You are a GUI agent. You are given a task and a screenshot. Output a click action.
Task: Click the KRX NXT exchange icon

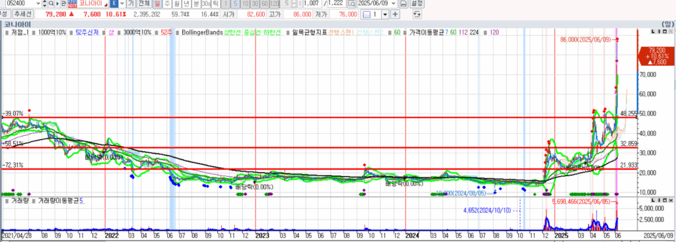[x=73, y=3]
